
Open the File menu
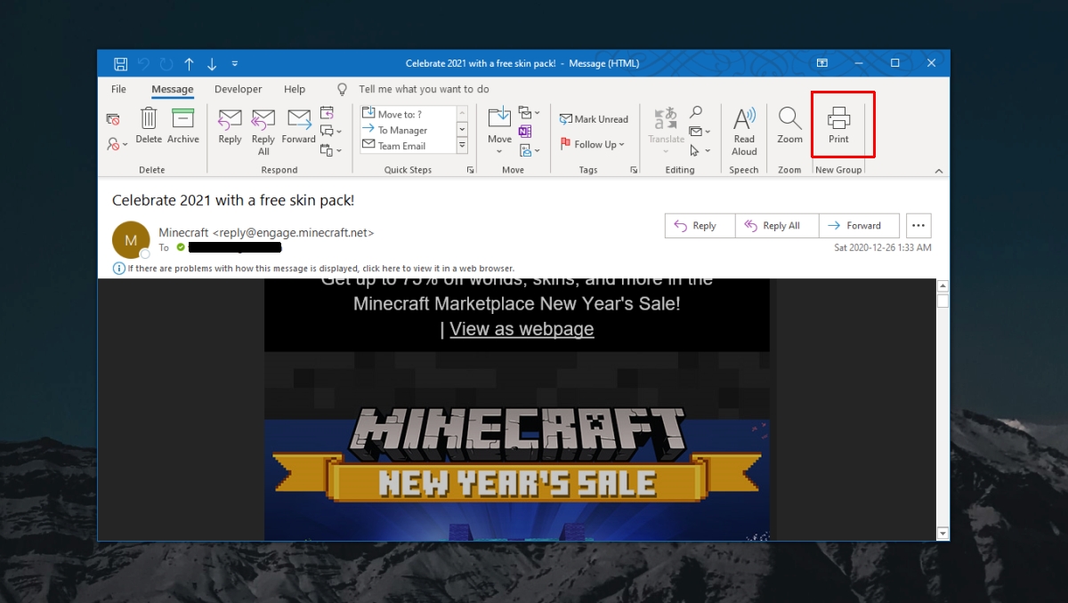118,89
